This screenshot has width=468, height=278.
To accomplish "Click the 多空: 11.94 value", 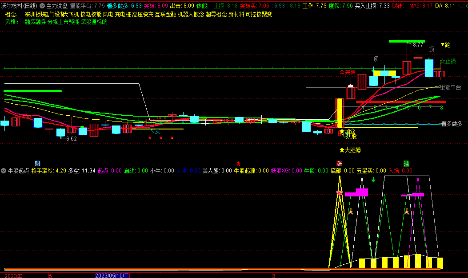I will point(82,171).
